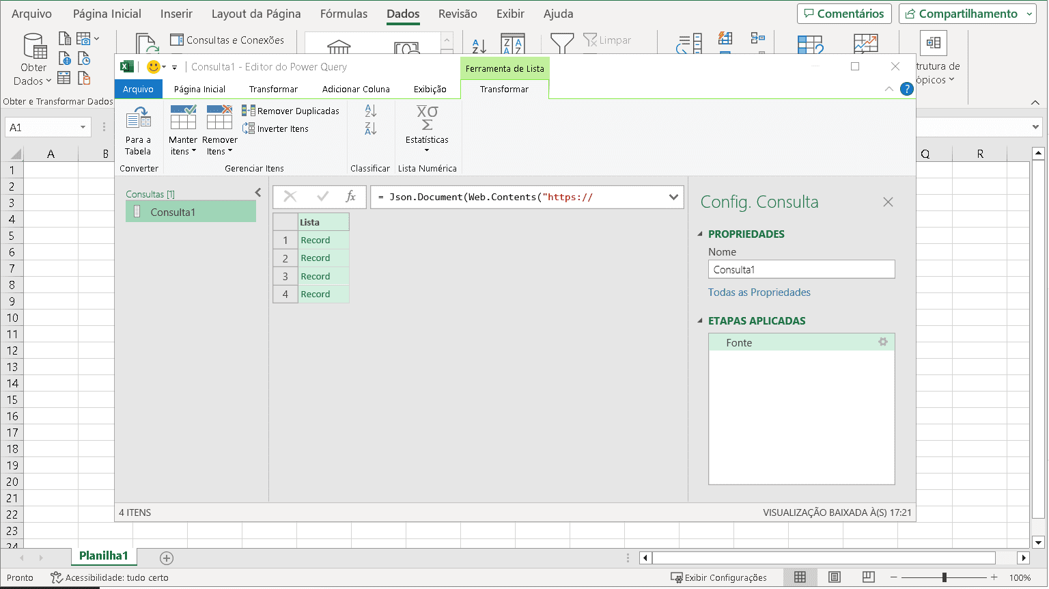Viewport: 1049px width, 589px height.
Task: Click the smiley feedback icon
Action: [154, 67]
